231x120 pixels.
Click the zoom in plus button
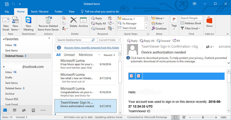pos(216,117)
